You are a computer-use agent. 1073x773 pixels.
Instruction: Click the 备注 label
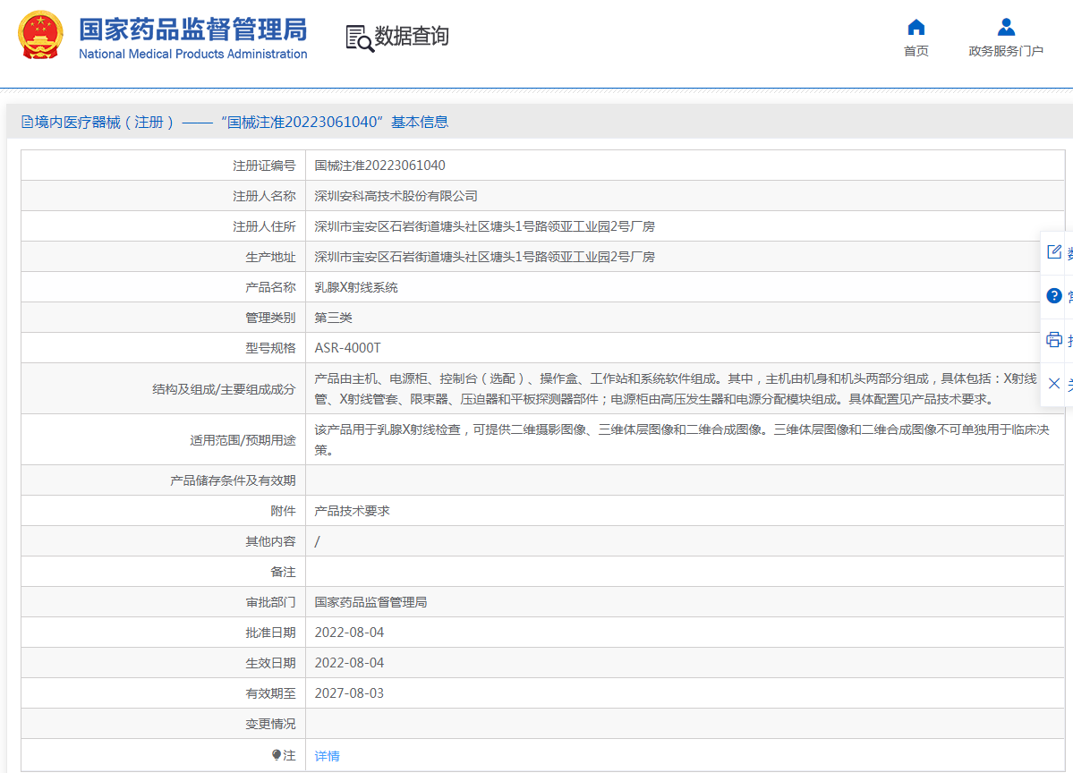(x=284, y=572)
